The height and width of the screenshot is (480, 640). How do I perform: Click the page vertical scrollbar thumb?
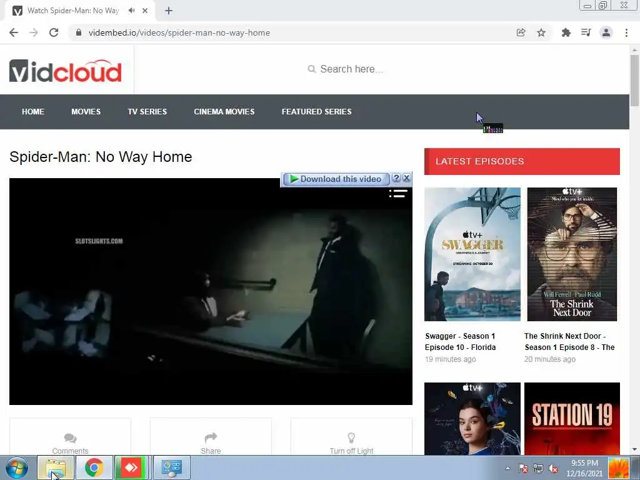[x=634, y=81]
